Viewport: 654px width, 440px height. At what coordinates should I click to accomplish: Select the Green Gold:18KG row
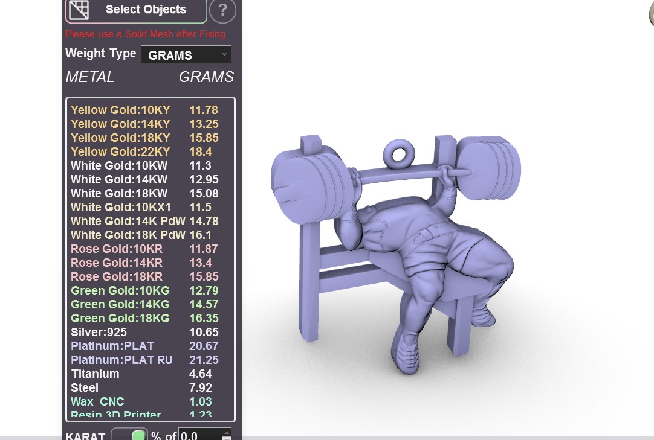144,318
